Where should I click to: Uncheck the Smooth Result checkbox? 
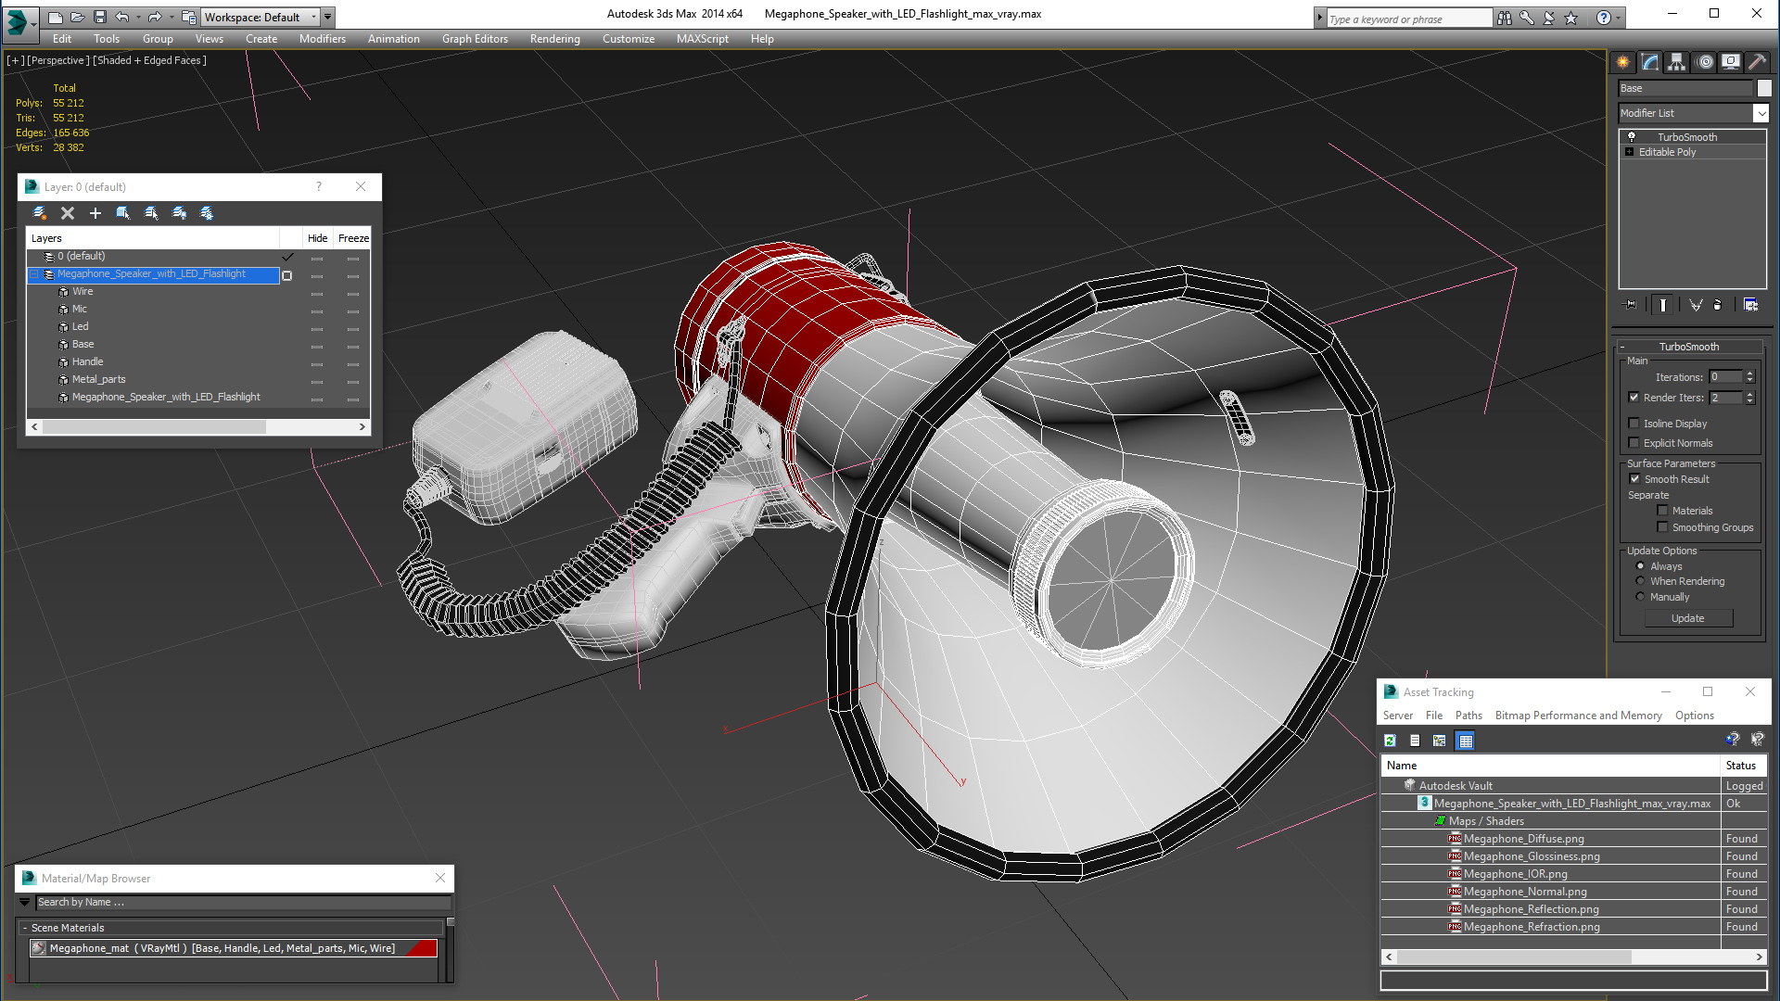tap(1634, 479)
